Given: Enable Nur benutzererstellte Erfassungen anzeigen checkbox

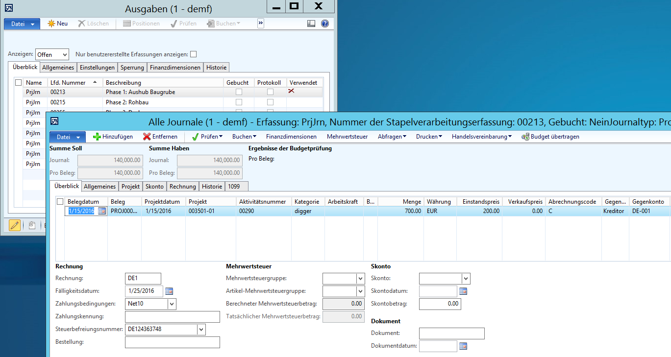Looking at the screenshot, I should [x=193, y=54].
